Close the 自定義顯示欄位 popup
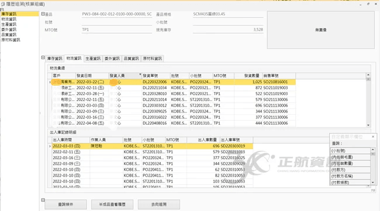380x211 pixels. [373, 137]
